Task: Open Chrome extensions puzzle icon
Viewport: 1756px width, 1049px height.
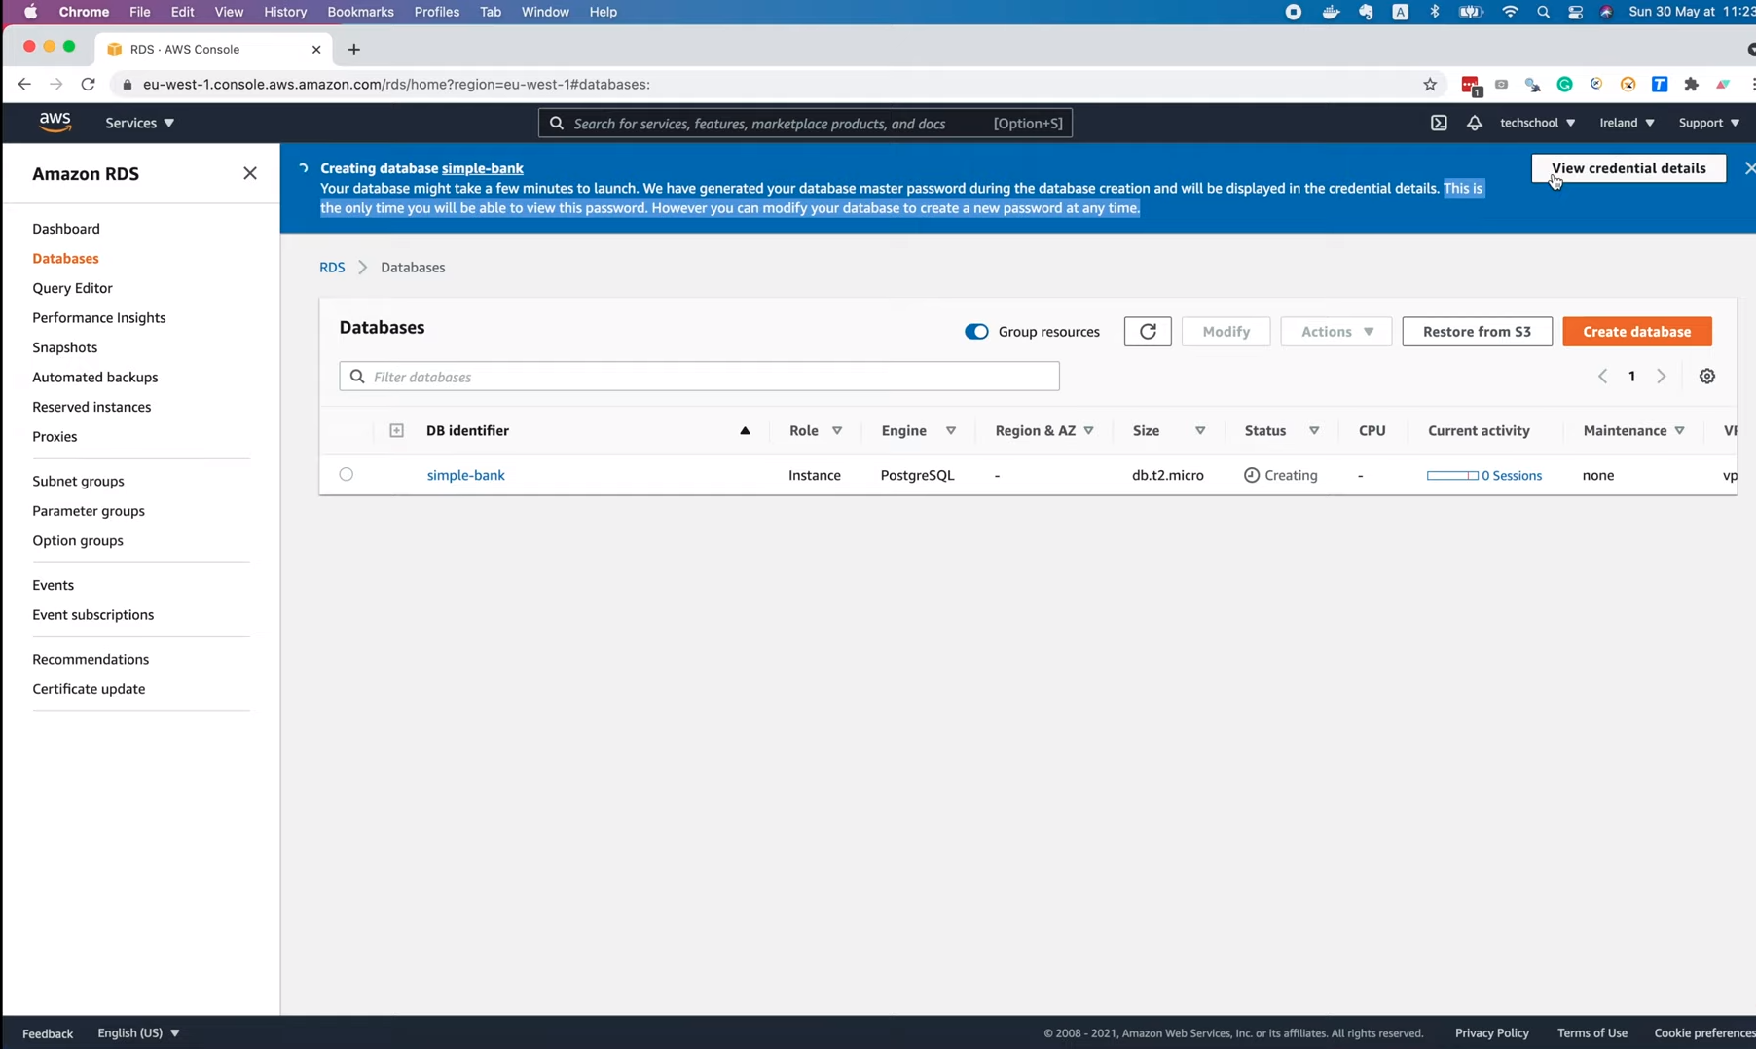Action: point(1691,85)
